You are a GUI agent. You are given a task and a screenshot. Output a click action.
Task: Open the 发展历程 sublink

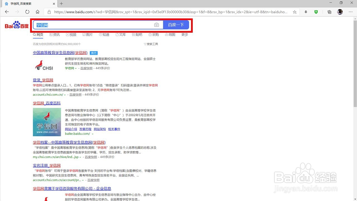(85, 129)
